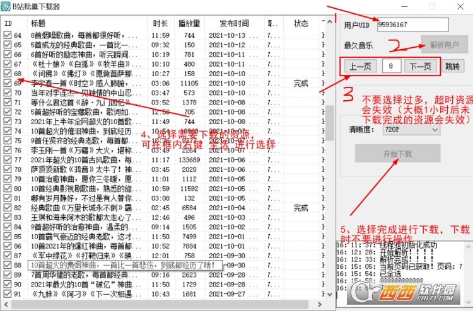The width and height of the screenshot is (473, 311).
Task: Click duration 12:46 cell
Action: pyautogui.click(x=161, y=217)
